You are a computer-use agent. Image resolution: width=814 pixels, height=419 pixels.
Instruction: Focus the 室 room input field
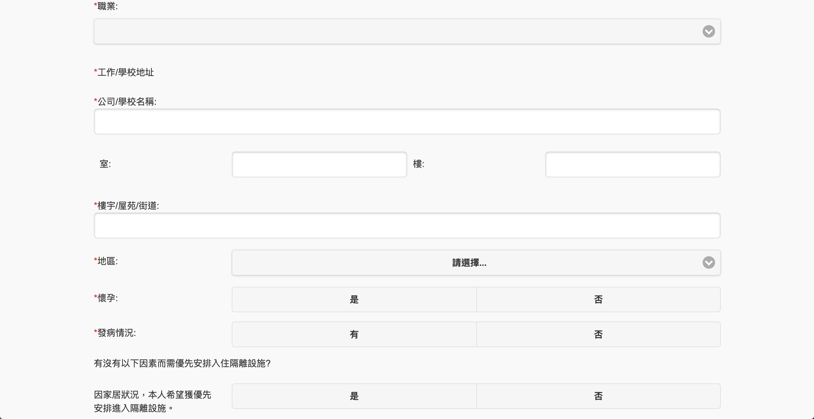coord(319,164)
